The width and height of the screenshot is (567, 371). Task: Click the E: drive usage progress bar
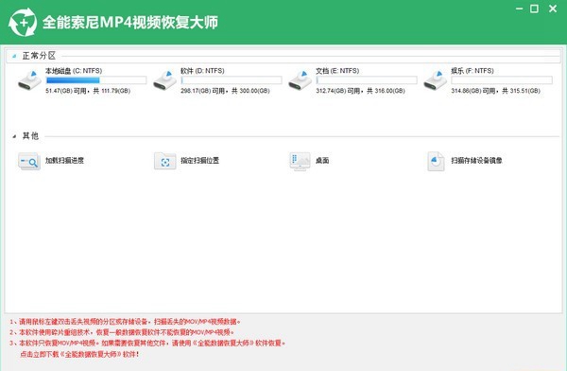click(x=367, y=80)
